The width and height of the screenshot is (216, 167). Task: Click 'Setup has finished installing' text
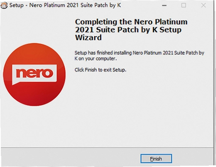(139, 56)
